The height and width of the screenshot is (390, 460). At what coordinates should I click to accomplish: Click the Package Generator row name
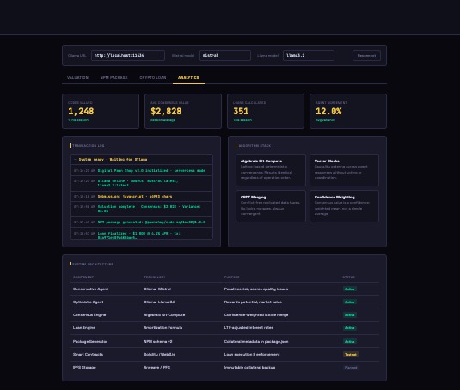[x=90, y=342]
